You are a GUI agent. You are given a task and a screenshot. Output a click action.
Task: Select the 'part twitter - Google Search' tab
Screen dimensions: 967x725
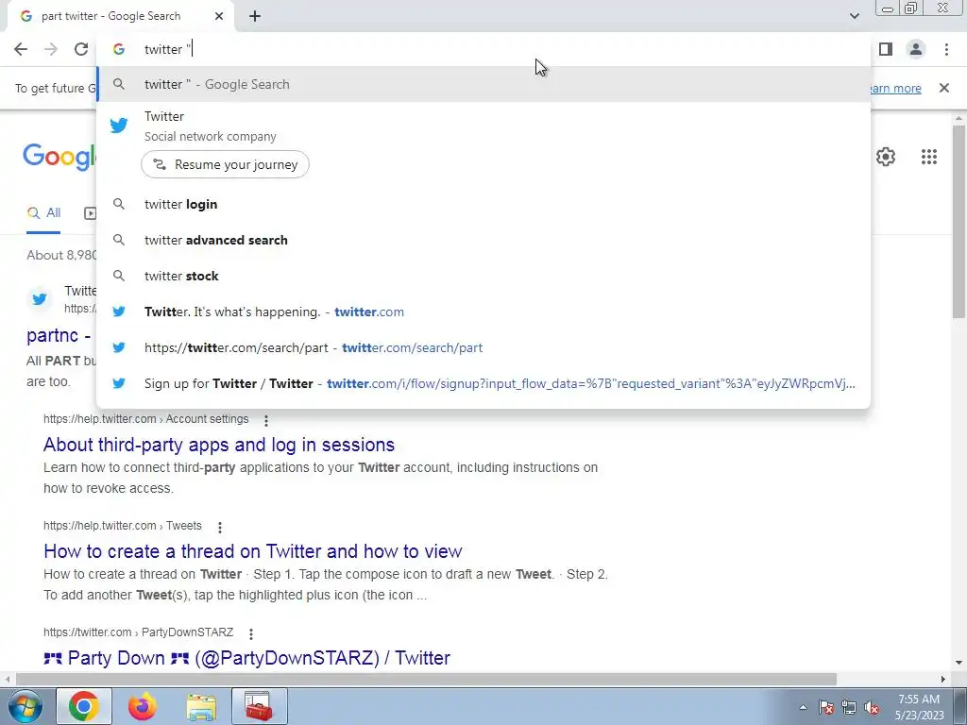tap(120, 16)
